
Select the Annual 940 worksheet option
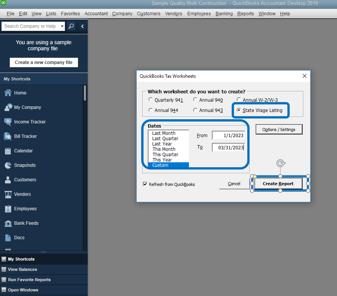coord(195,99)
